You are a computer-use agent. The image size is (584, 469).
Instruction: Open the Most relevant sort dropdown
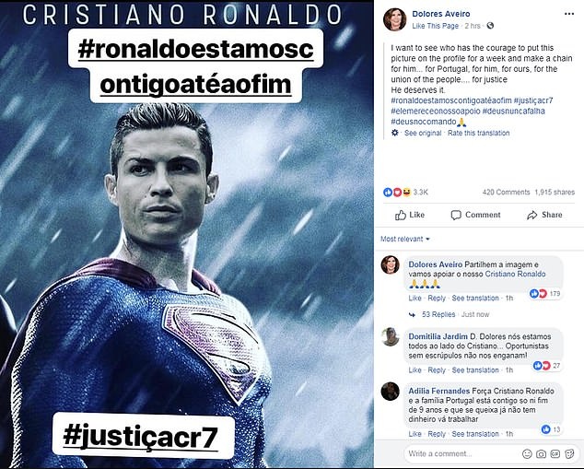407,239
